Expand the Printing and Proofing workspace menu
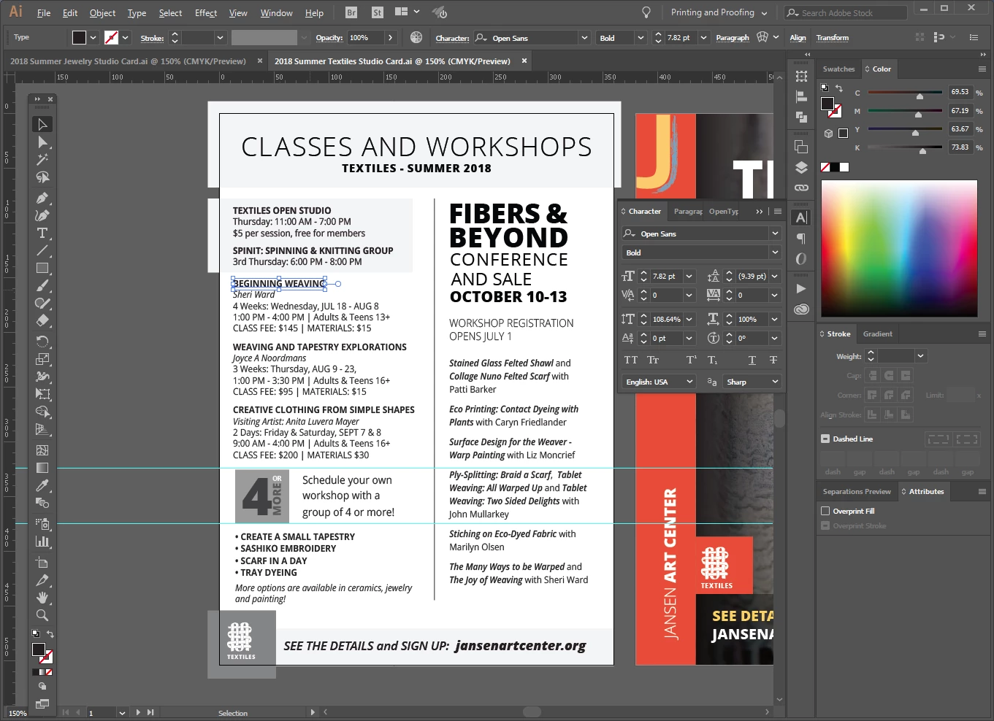This screenshot has width=994, height=721. (x=719, y=12)
